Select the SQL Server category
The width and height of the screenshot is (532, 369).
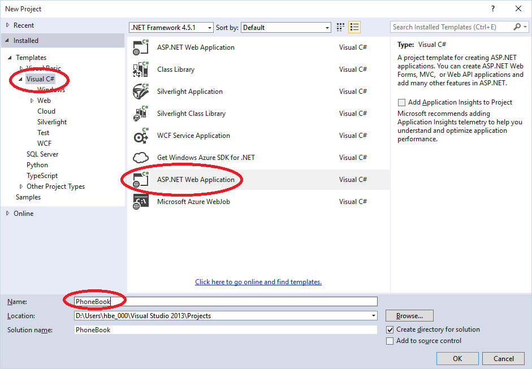(x=42, y=154)
